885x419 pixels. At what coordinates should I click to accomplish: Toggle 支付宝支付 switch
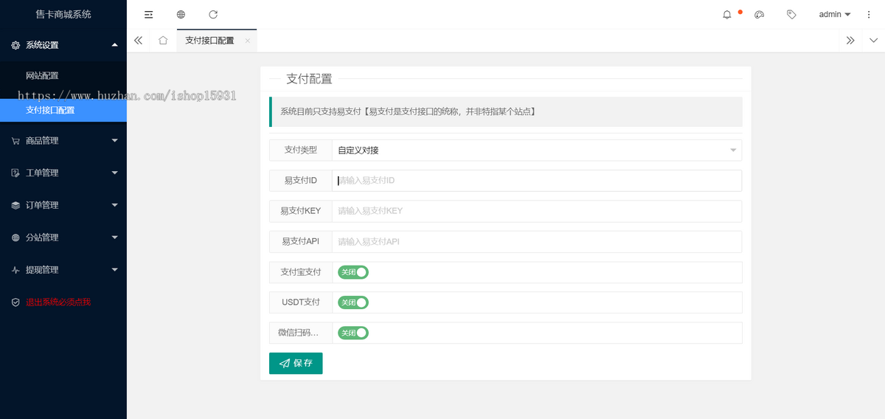353,272
